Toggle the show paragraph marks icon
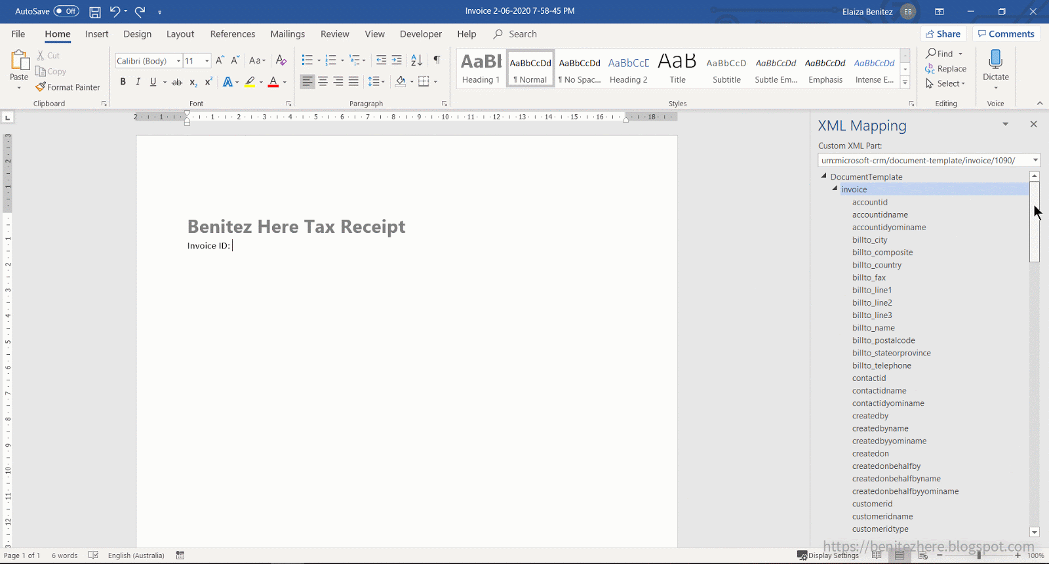This screenshot has height=564, width=1049. [437, 60]
